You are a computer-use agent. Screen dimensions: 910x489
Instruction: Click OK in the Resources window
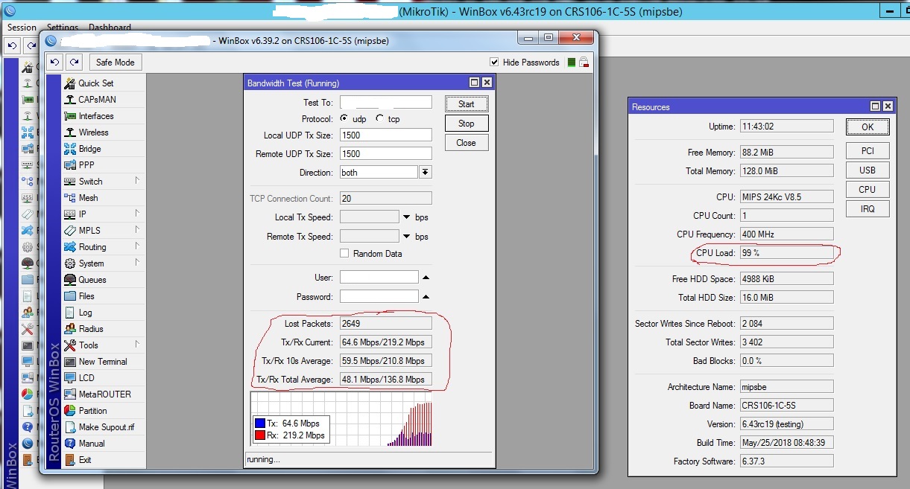(x=868, y=127)
